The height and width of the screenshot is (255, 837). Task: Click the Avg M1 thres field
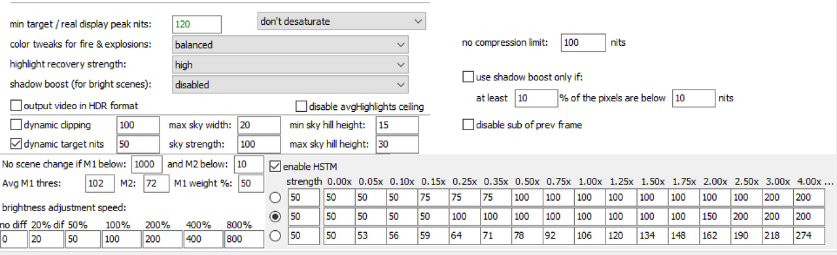[x=100, y=184]
